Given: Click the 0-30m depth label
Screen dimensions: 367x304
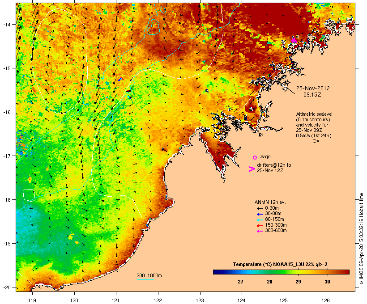Looking at the screenshot, I should (272, 208).
